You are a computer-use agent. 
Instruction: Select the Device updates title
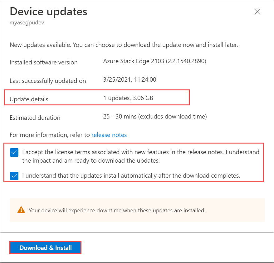click(48, 12)
